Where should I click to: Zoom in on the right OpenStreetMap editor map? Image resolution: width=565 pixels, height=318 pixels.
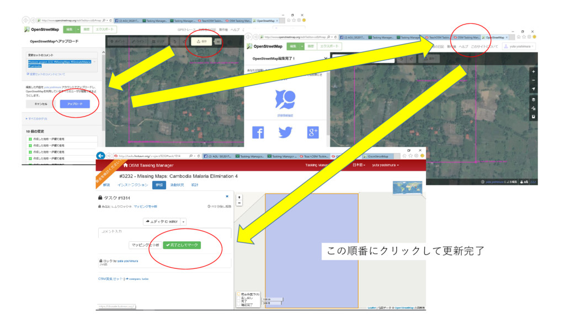coord(534,72)
